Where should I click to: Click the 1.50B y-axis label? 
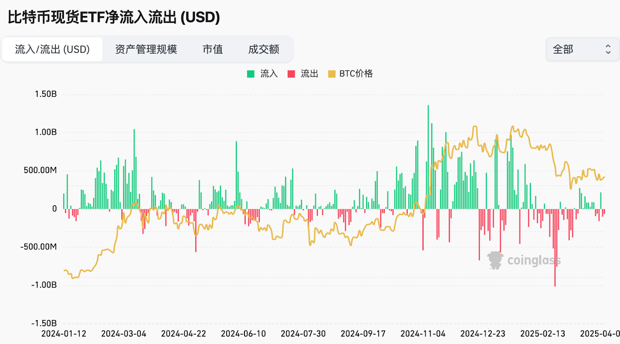[x=46, y=94]
